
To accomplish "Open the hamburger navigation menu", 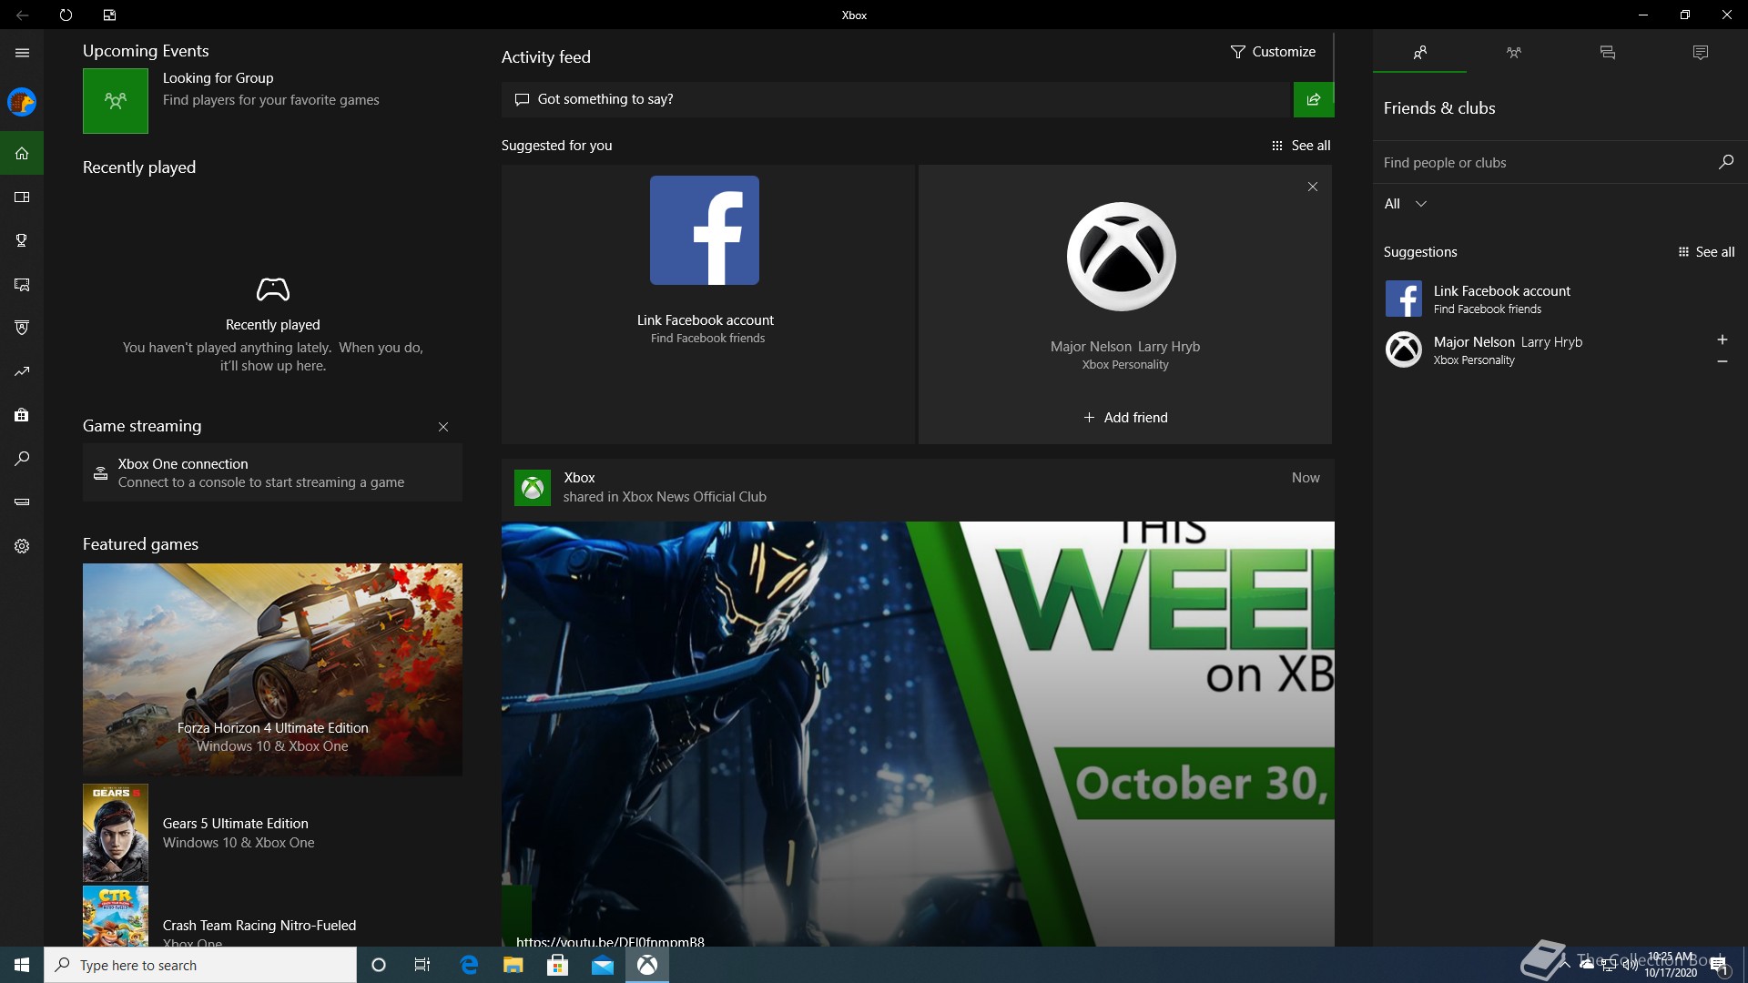I will [x=22, y=53].
